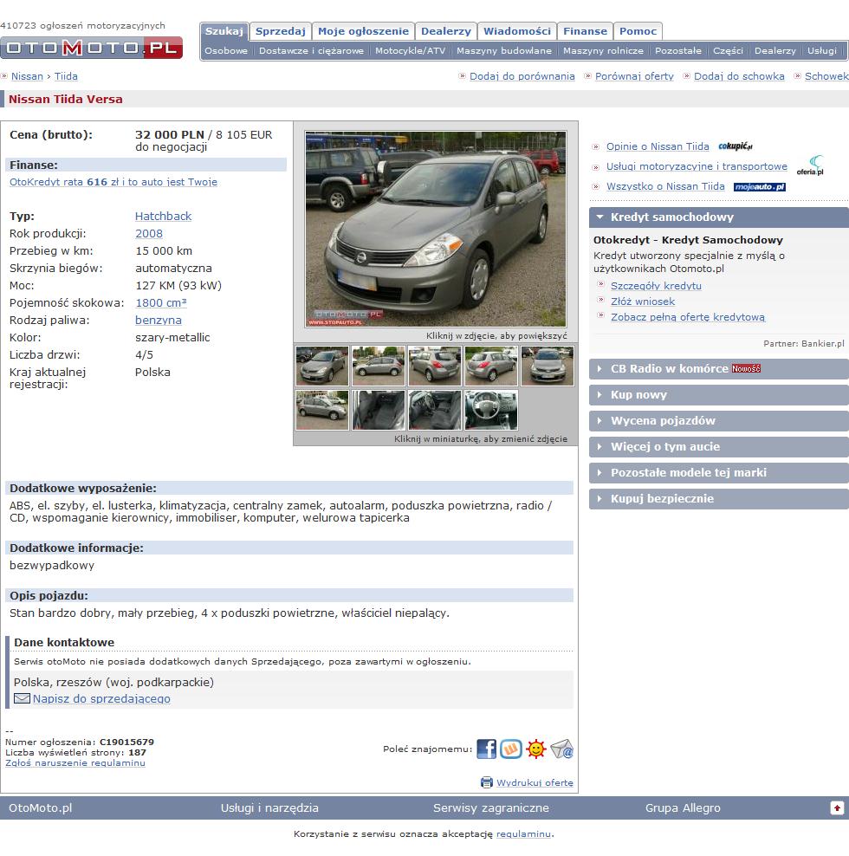The height and width of the screenshot is (856, 849).
Task: Open Usługi i narzędzia in the footer
Action: pyautogui.click(x=269, y=808)
